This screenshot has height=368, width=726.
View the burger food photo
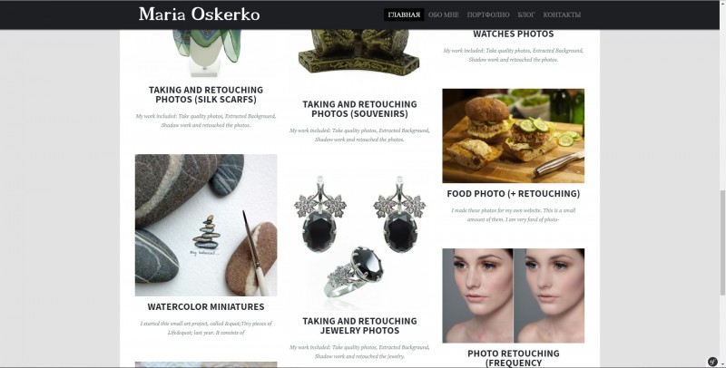513,136
